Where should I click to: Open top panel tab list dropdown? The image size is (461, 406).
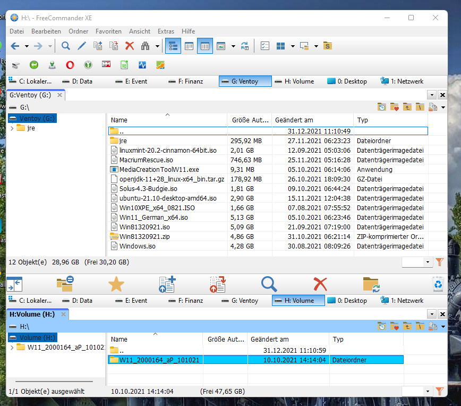432,95
